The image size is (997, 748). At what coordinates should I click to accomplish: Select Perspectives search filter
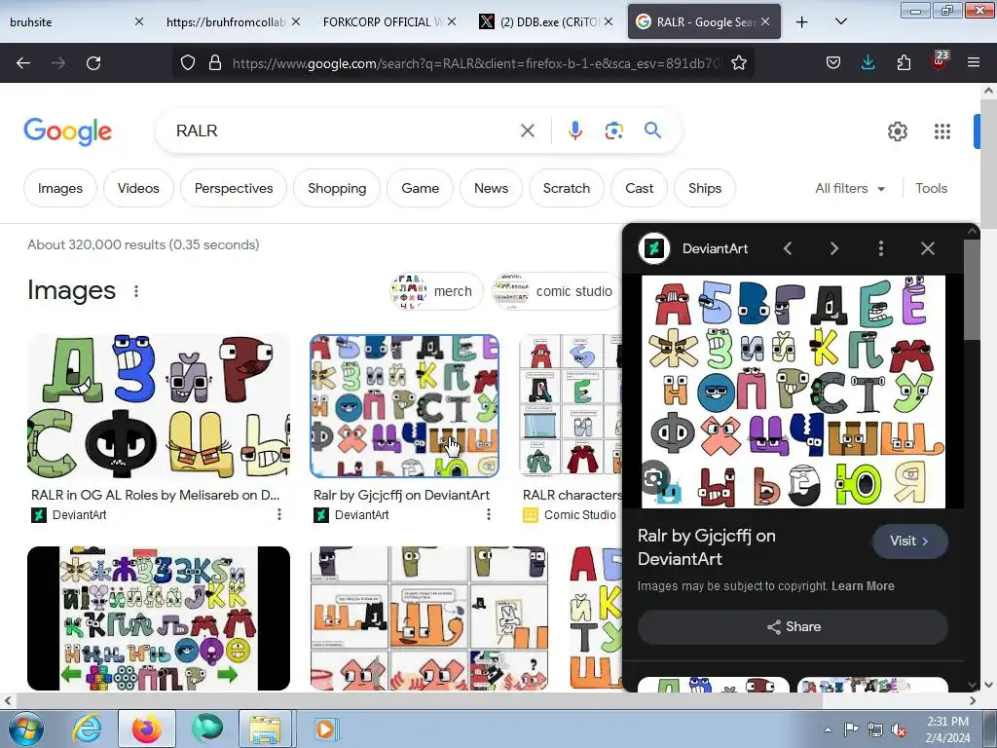tap(234, 188)
